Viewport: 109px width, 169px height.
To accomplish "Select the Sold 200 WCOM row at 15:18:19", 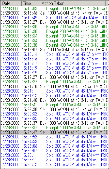I will point(54,68).
